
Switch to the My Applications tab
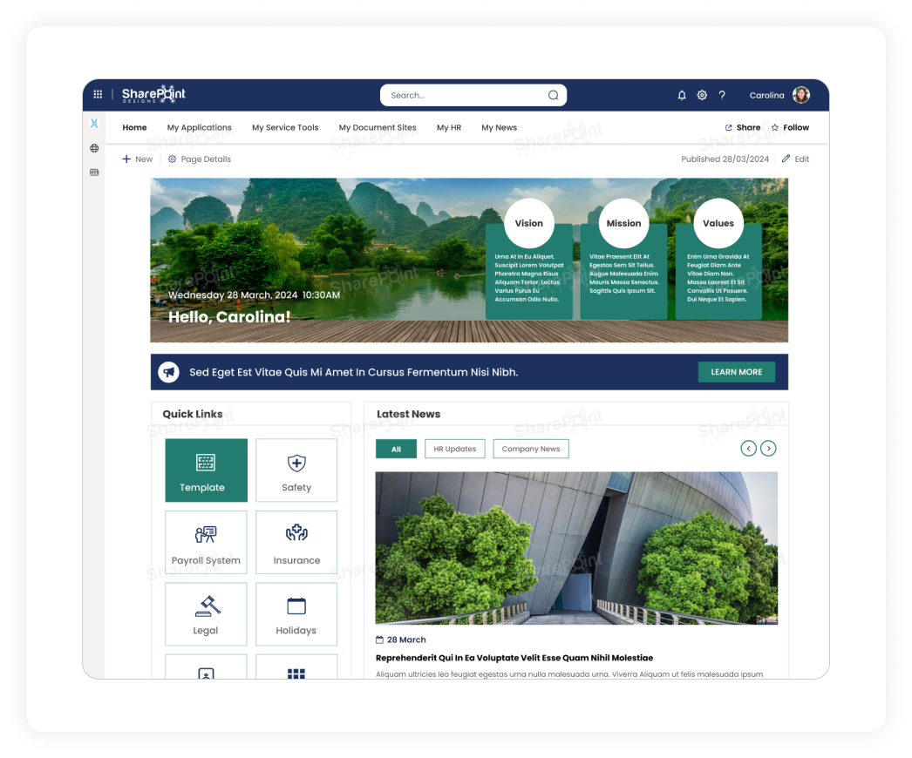tap(199, 127)
